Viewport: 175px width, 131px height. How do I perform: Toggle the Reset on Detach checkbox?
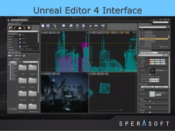click(x=150, y=75)
